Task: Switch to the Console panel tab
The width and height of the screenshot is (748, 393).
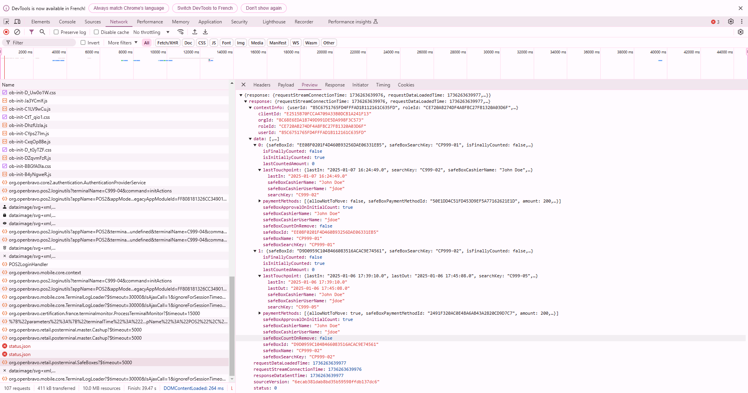Action: 67,22
